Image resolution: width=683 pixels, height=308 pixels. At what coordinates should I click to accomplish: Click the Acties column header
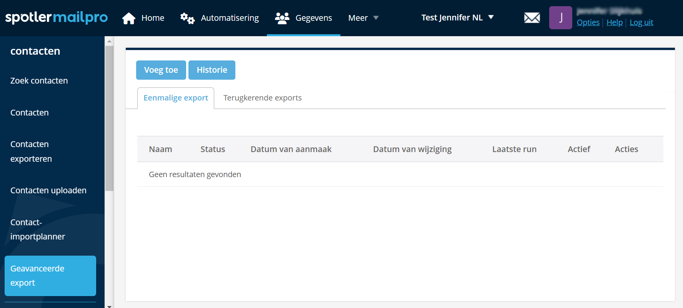626,149
